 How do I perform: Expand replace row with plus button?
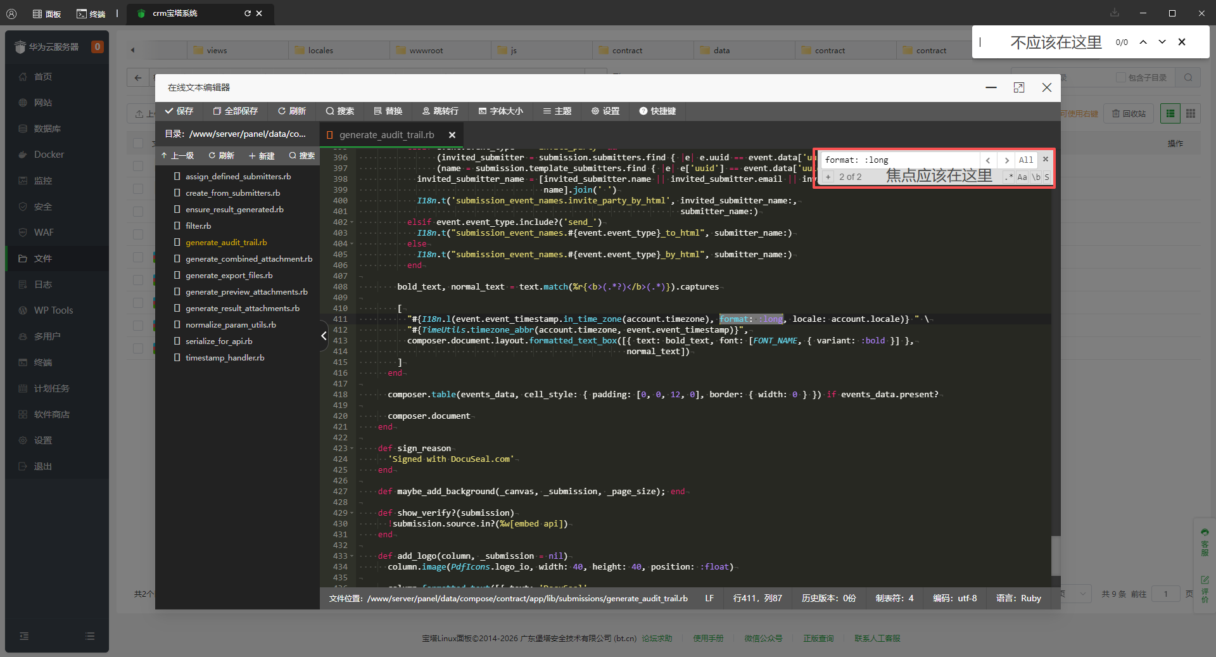click(x=828, y=177)
